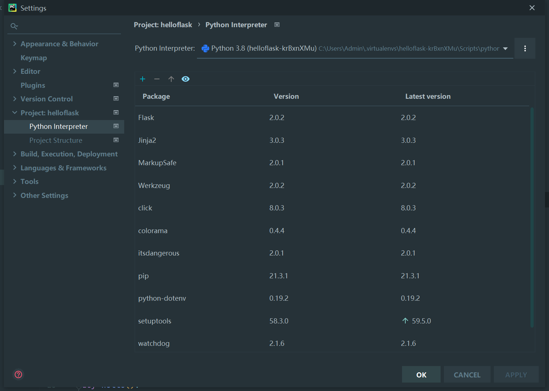Click the upgrade arrow beside 59.5.0
The height and width of the screenshot is (391, 549).
coord(405,321)
